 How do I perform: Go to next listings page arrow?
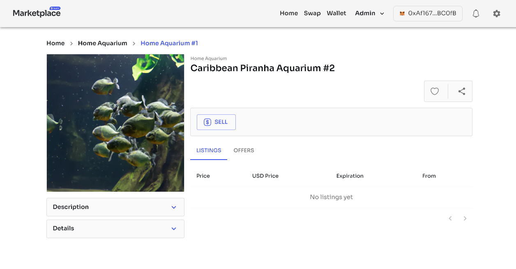pyautogui.click(x=465, y=218)
